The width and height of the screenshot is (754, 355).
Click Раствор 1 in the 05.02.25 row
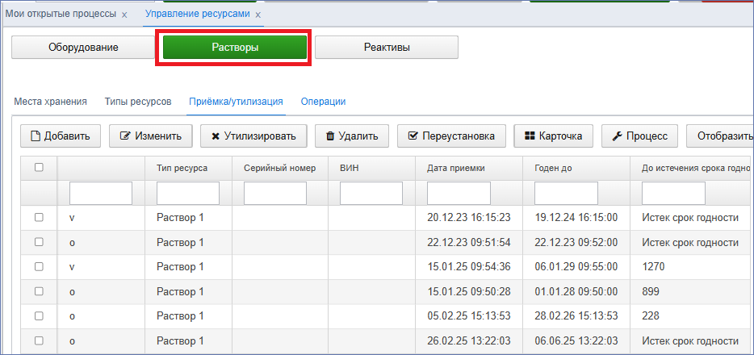[180, 316]
